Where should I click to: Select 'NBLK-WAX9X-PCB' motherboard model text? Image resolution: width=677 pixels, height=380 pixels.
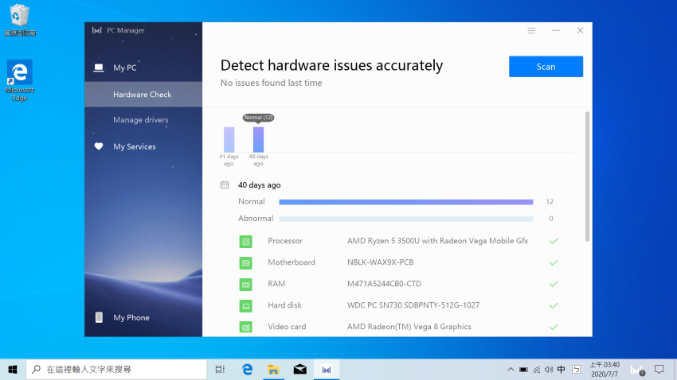tap(381, 262)
